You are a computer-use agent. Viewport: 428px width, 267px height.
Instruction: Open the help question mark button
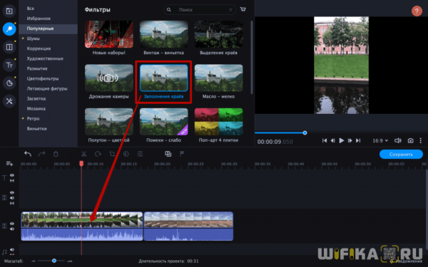pos(417,11)
